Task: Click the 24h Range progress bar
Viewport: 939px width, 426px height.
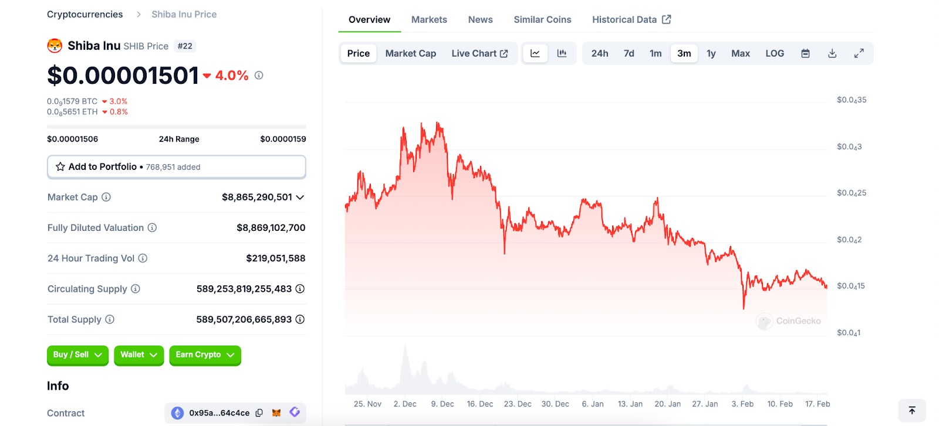Action: tap(177, 127)
